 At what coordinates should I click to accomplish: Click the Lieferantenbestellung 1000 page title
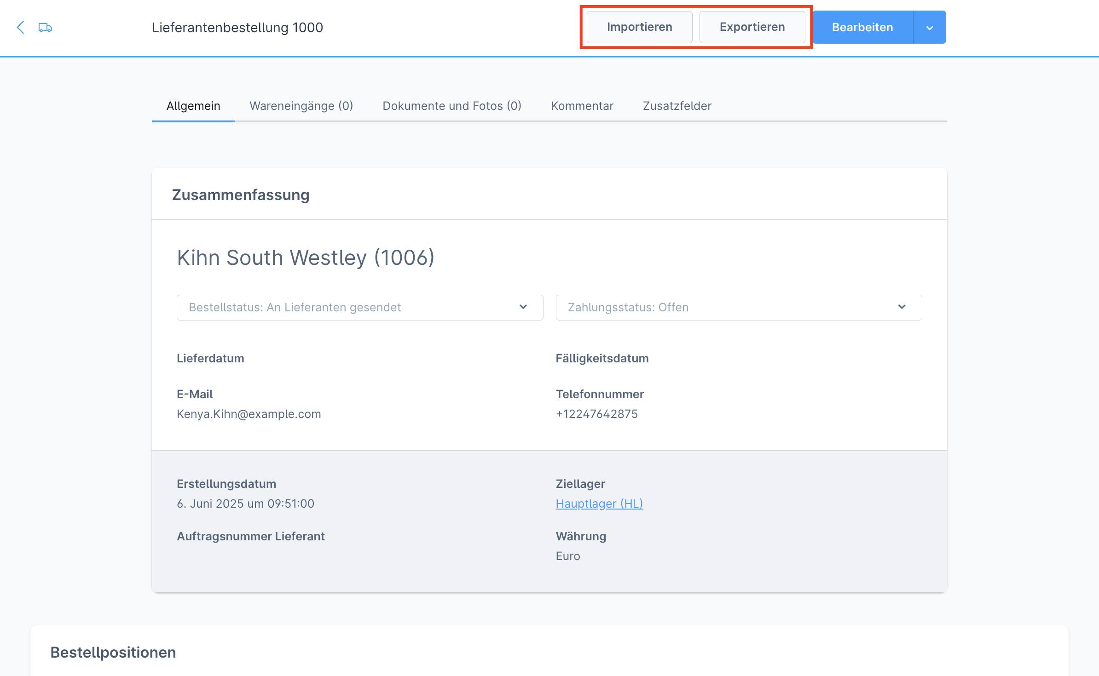[237, 28]
